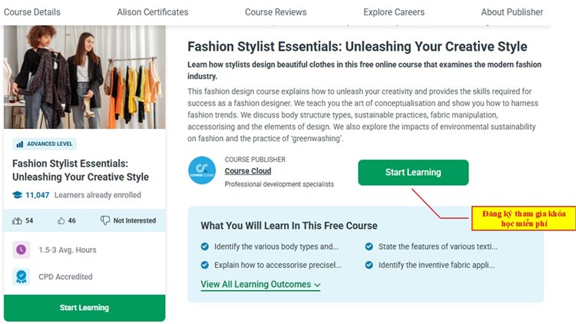Image resolution: width=576 pixels, height=324 pixels.
Task: Click the Course Cloud publisher logo
Action: 202,170
